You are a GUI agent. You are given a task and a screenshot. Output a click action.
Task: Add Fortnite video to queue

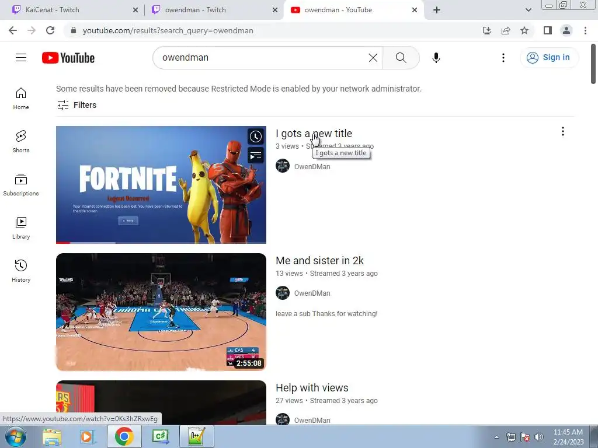[x=256, y=155]
